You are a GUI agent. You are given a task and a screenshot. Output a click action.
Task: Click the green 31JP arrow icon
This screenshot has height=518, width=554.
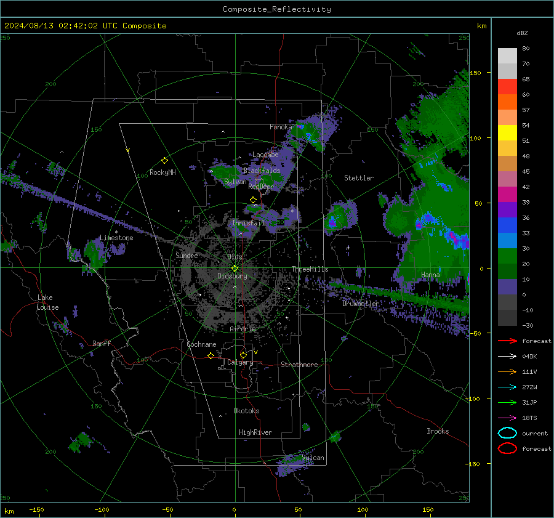coord(507,402)
